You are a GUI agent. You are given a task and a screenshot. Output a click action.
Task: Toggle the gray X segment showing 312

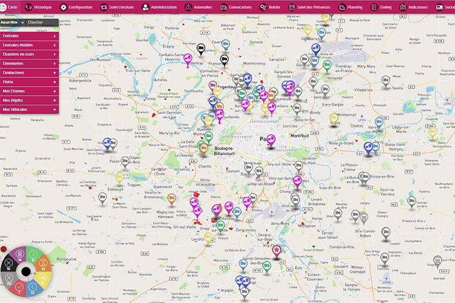(9, 279)
